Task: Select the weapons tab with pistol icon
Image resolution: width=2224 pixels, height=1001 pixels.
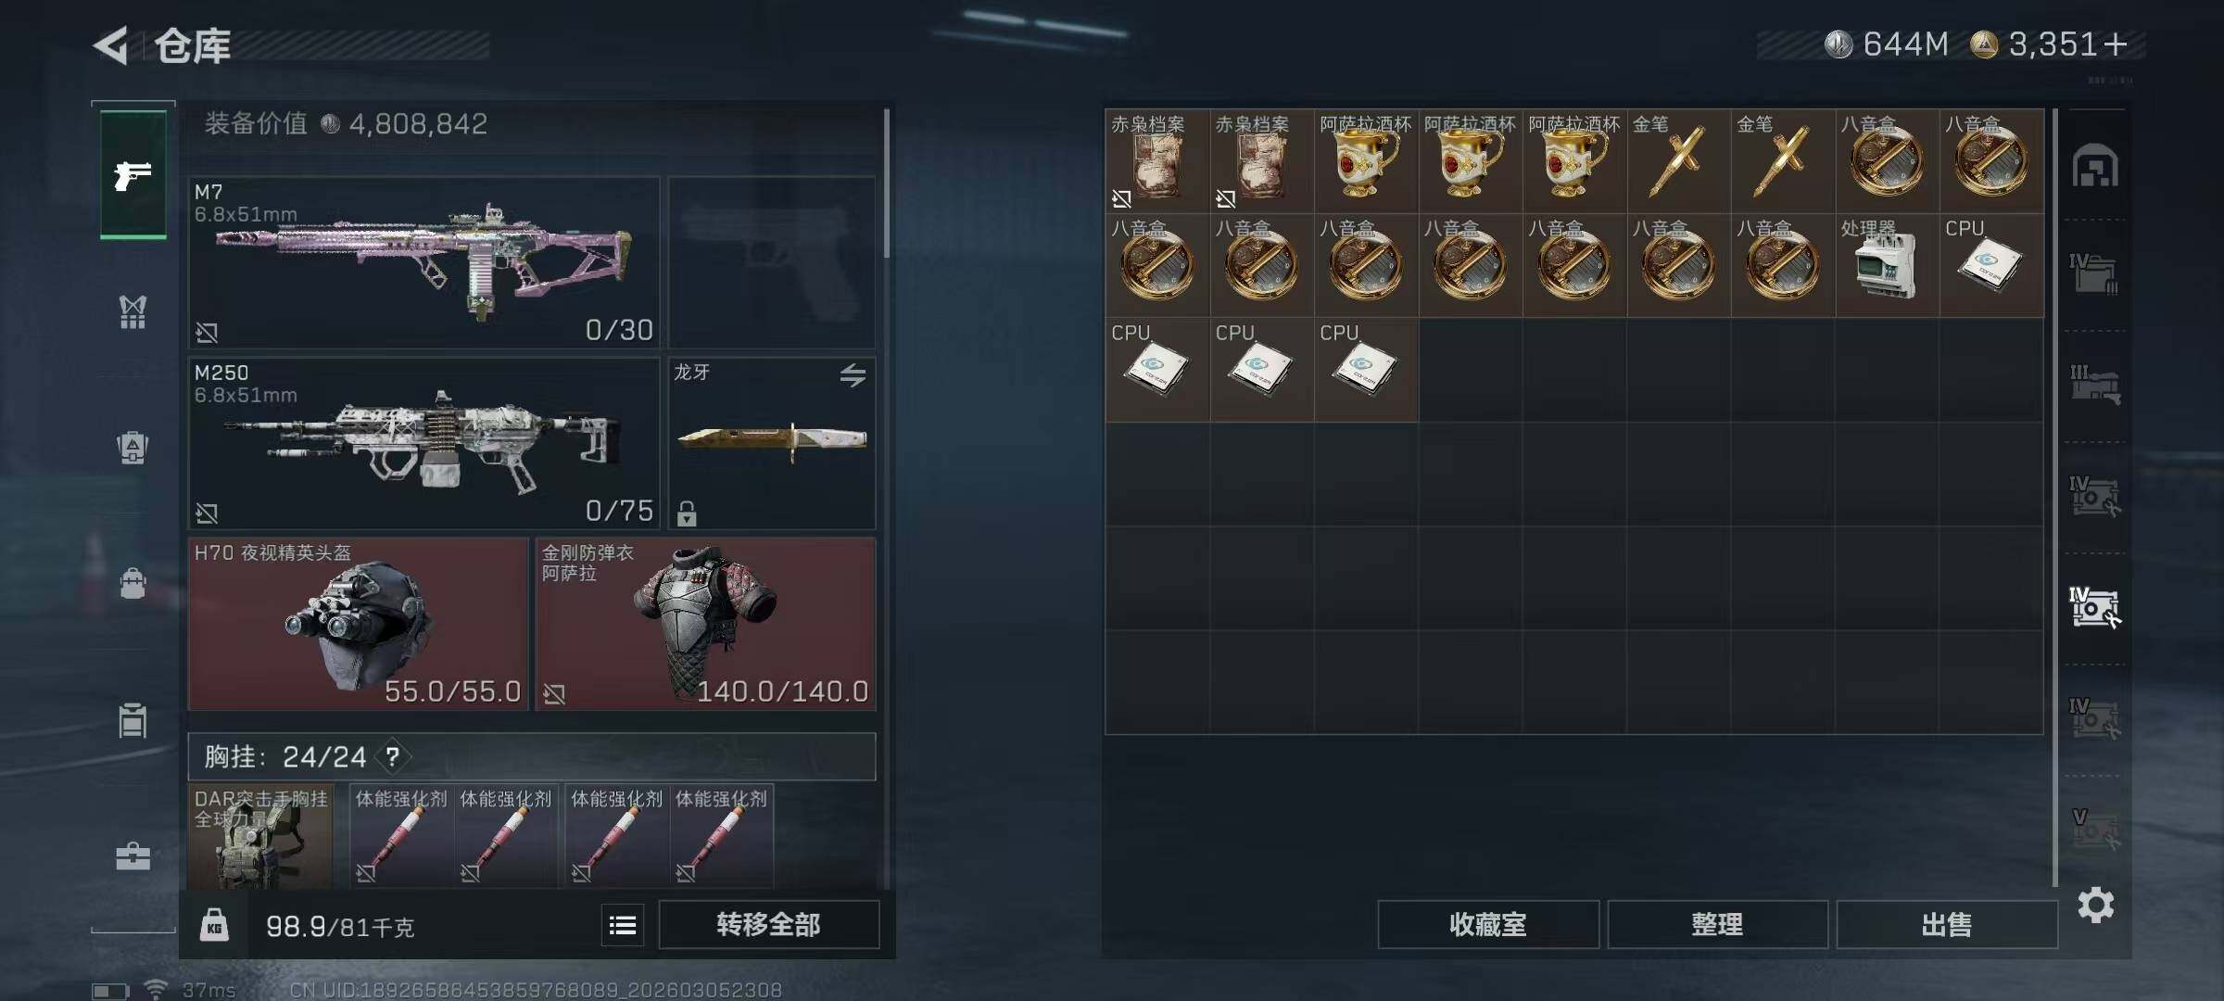Action: 133,174
